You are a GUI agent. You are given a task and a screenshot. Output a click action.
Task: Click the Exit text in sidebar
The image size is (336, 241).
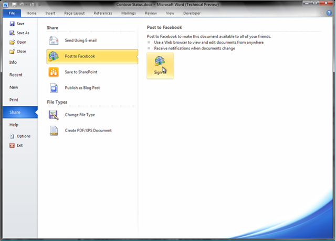tap(19, 145)
